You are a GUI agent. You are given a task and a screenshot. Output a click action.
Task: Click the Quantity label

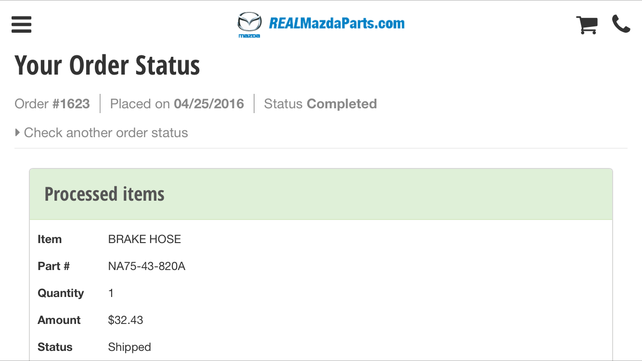(61, 293)
